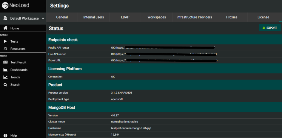The height and width of the screenshot is (138, 282).
Task: Switch to the License tab
Action: click(x=263, y=17)
